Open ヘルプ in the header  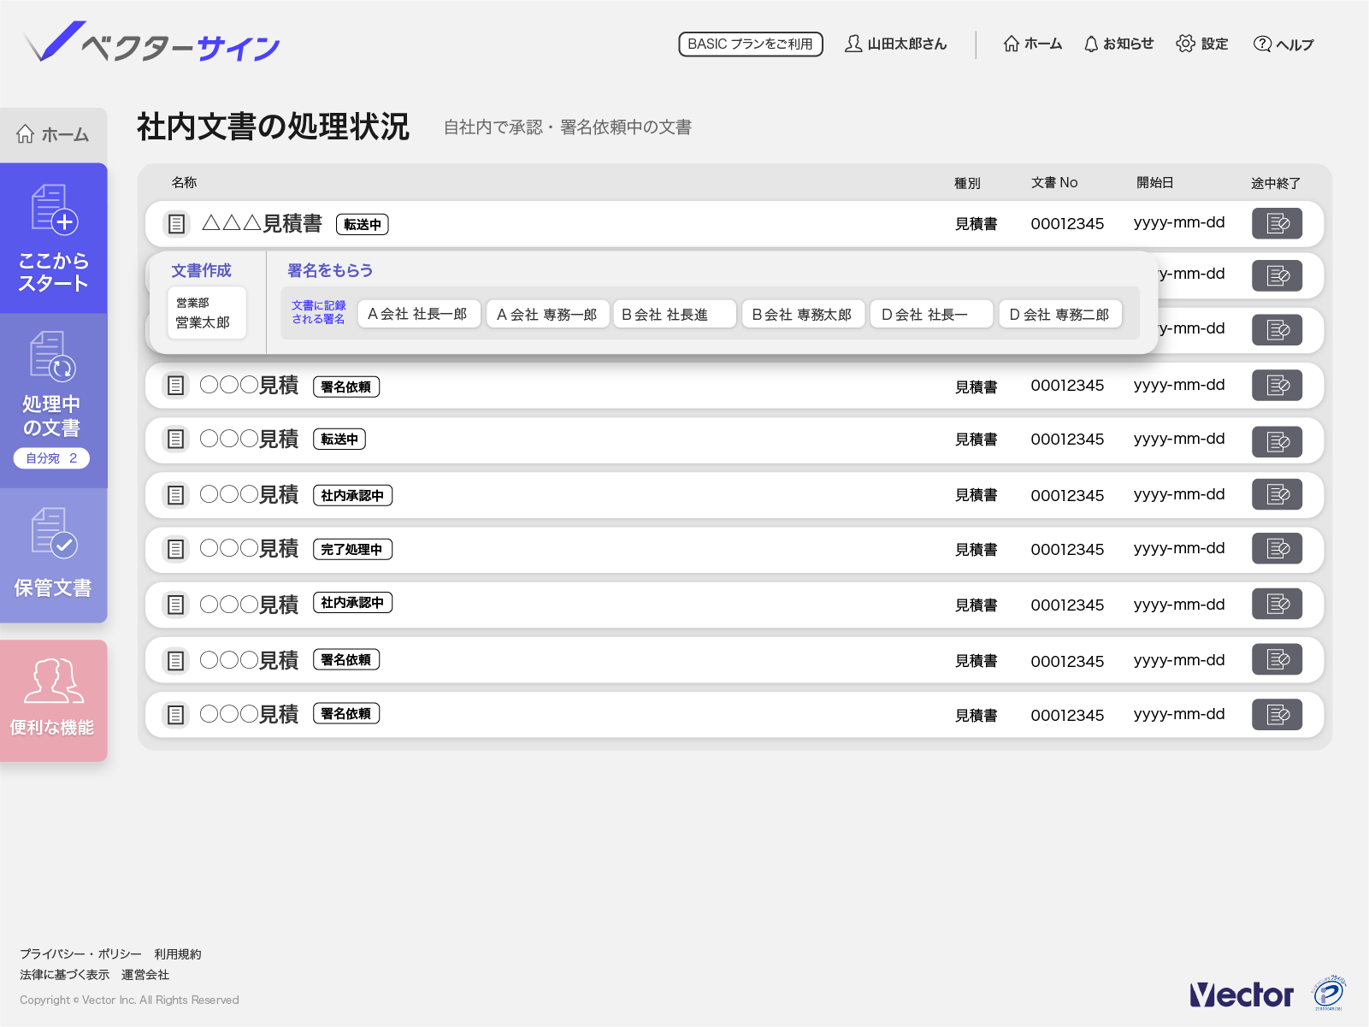(x=1283, y=44)
